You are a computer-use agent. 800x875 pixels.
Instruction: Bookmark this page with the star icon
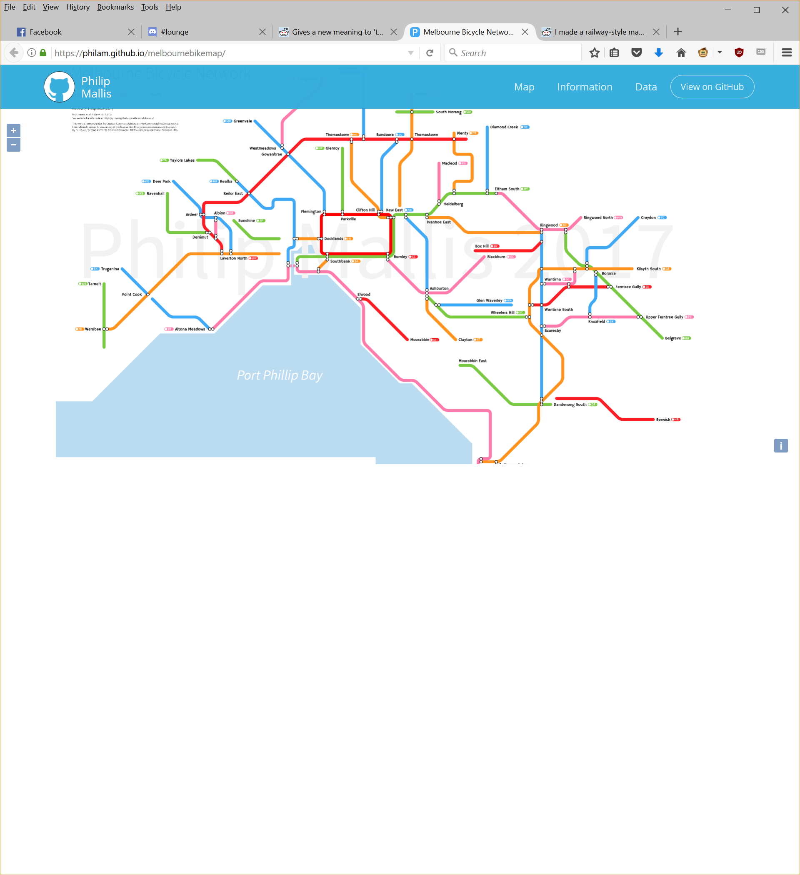click(594, 53)
